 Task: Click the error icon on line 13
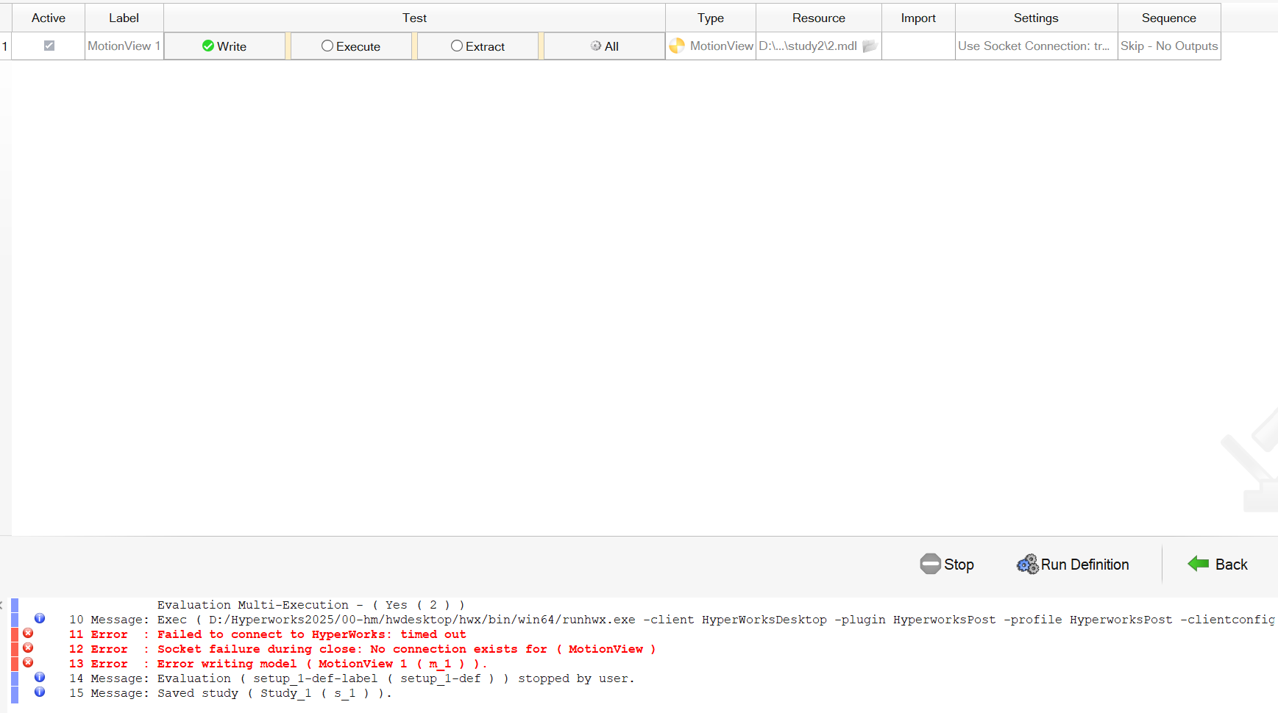tap(28, 662)
